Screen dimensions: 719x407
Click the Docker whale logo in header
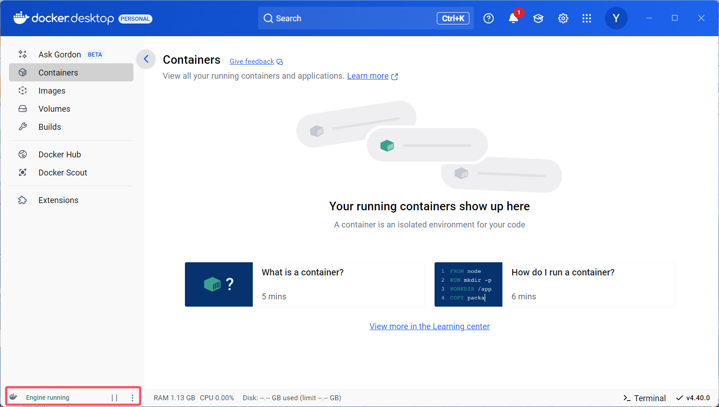pos(21,18)
